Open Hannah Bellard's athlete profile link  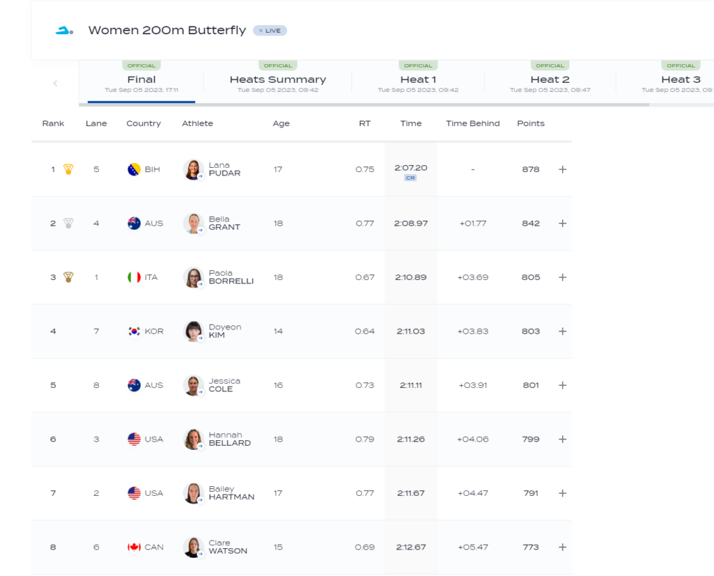229,439
